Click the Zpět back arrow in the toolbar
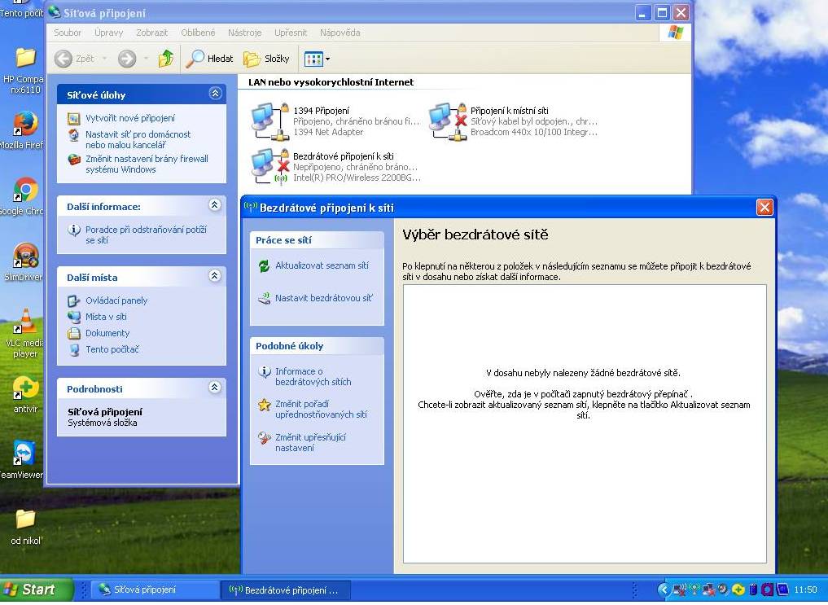The height and width of the screenshot is (605, 828). tap(64, 59)
